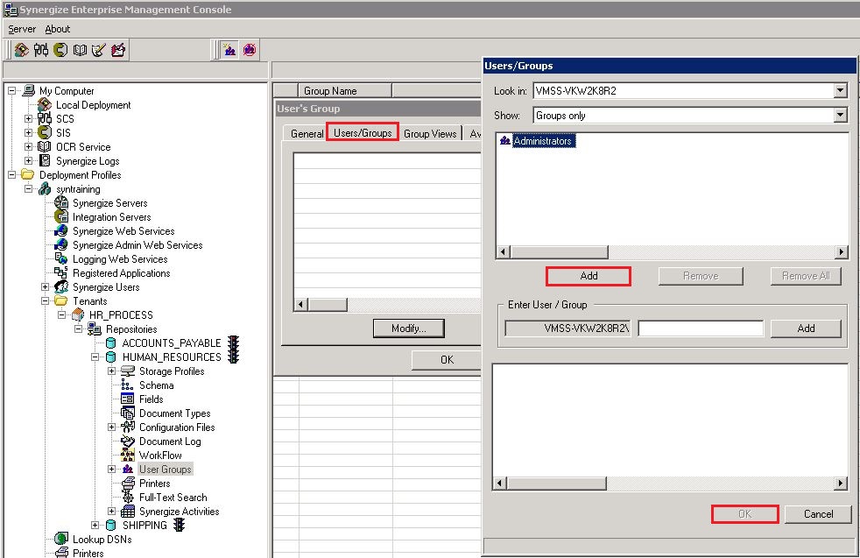Switch to the Users/Groups tab

click(363, 132)
